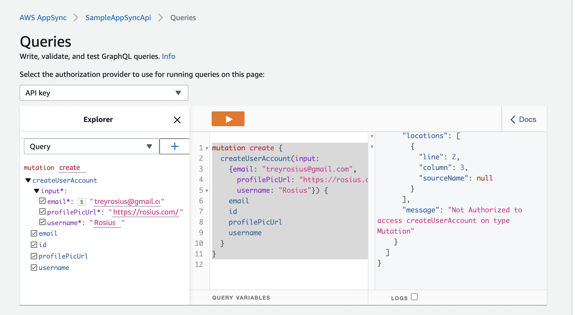Click the id field on editor line 7

click(x=233, y=212)
